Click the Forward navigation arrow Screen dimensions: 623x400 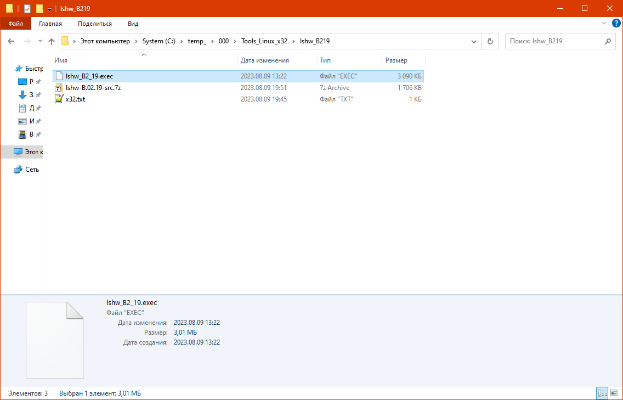click(27, 41)
